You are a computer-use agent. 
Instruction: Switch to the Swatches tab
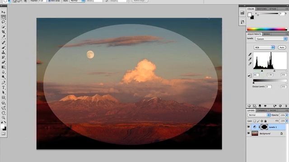pos(261,9)
